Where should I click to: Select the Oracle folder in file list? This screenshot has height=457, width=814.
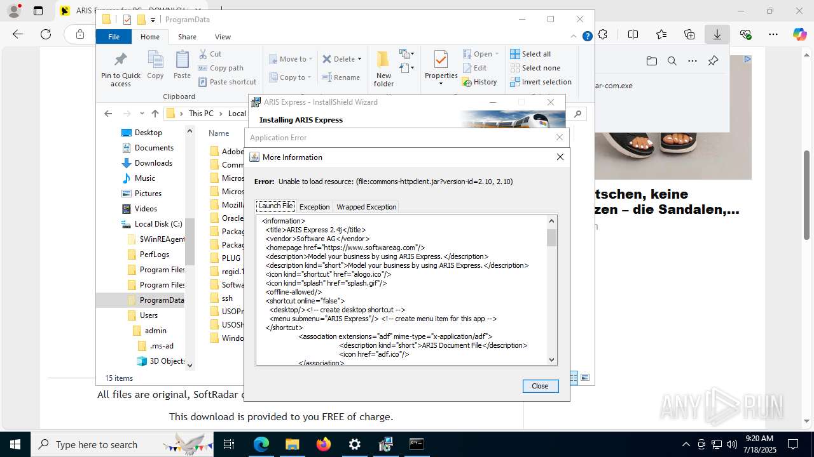(232, 218)
